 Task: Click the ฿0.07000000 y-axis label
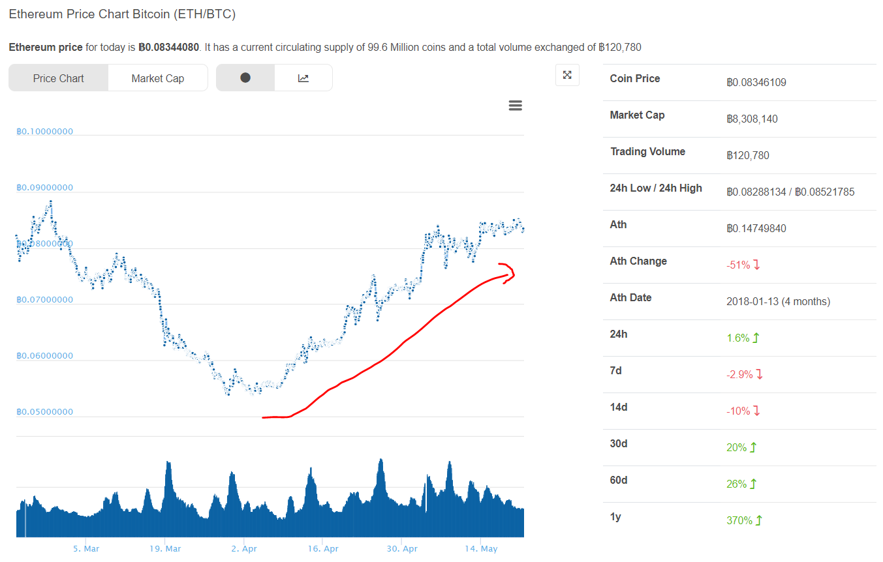44,300
